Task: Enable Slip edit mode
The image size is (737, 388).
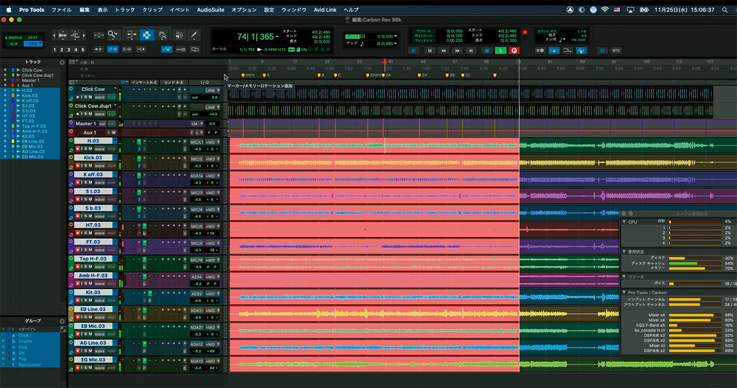Action: (x=14, y=44)
